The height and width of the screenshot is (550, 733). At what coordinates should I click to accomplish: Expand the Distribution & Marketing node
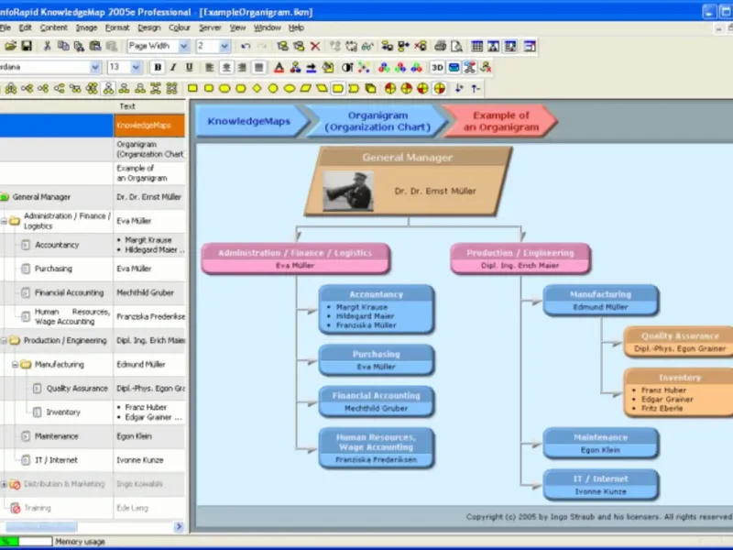4,484
